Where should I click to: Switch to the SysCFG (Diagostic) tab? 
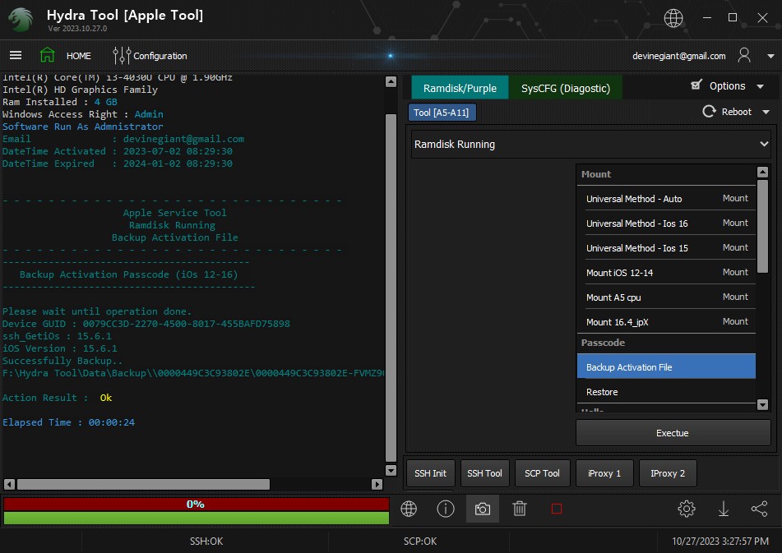(565, 88)
